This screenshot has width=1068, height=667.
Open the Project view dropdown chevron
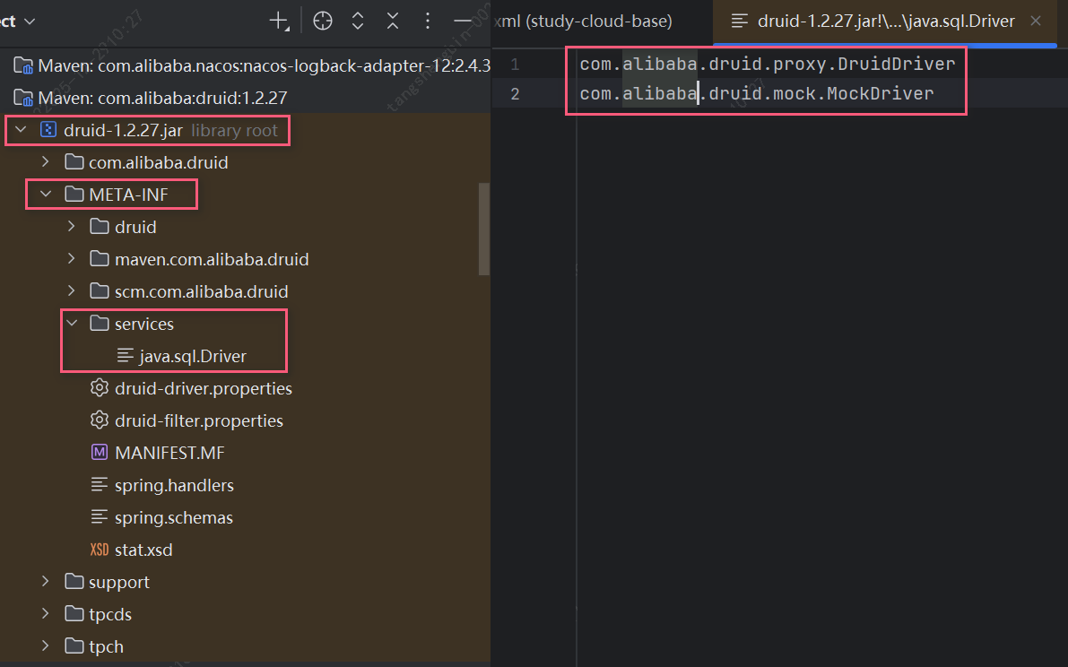pyautogui.click(x=30, y=22)
